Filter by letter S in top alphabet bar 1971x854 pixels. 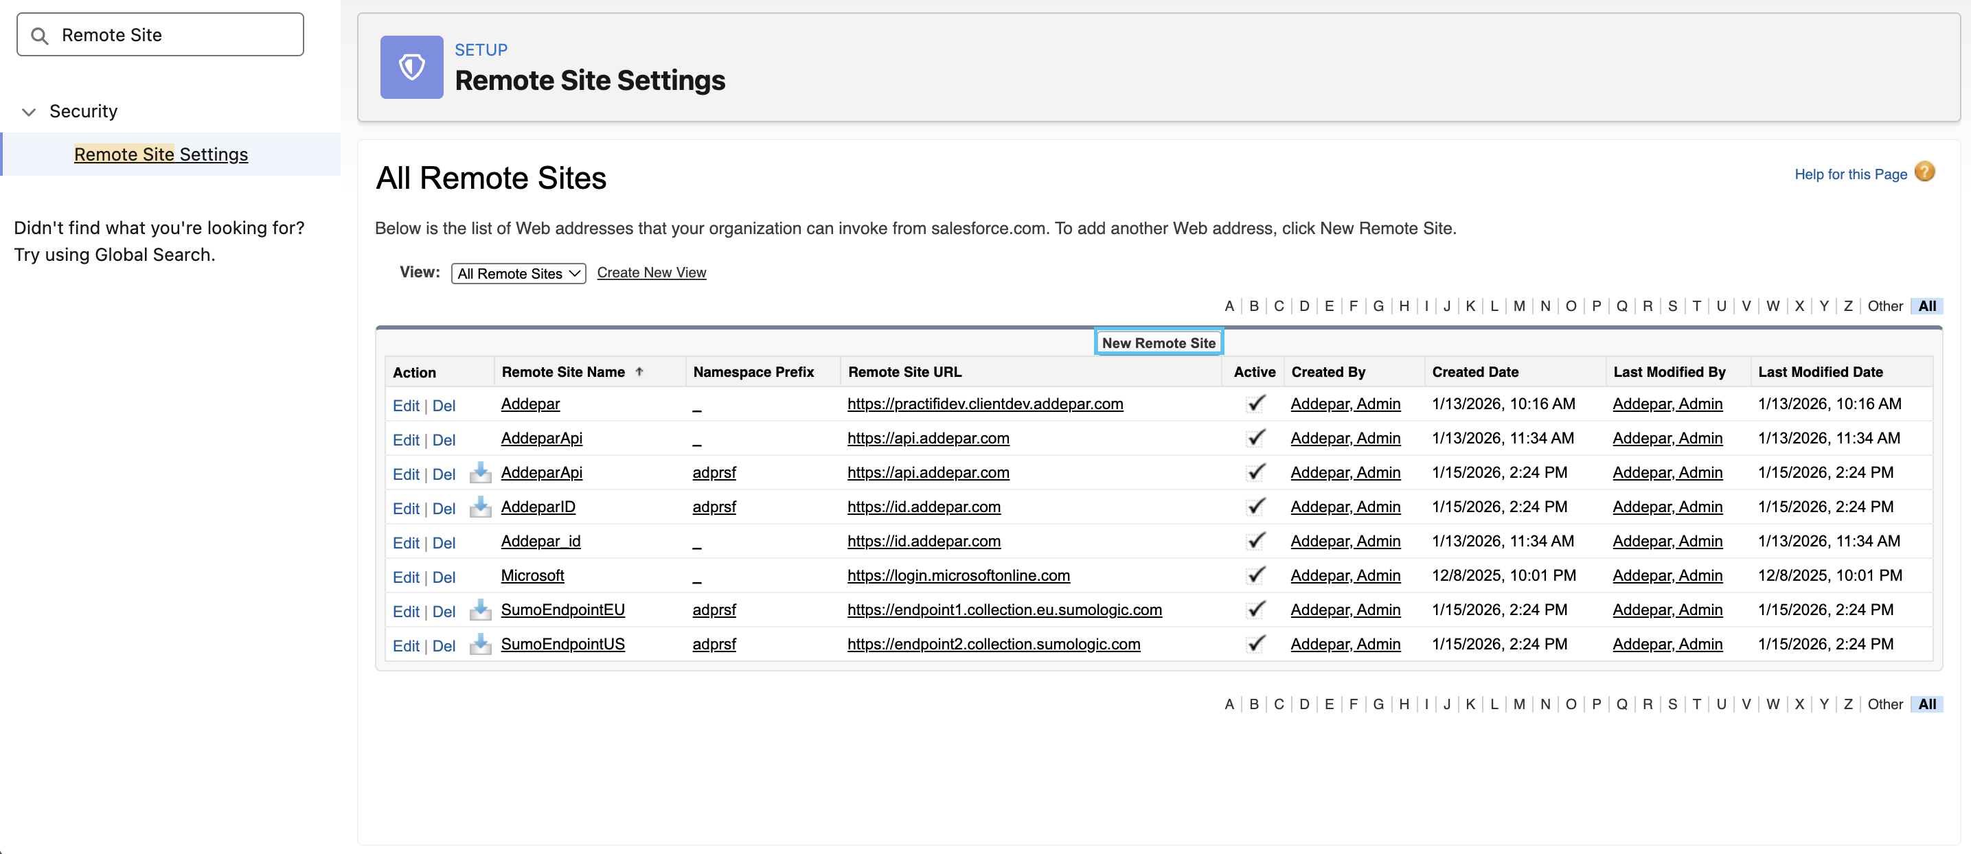[1672, 305]
